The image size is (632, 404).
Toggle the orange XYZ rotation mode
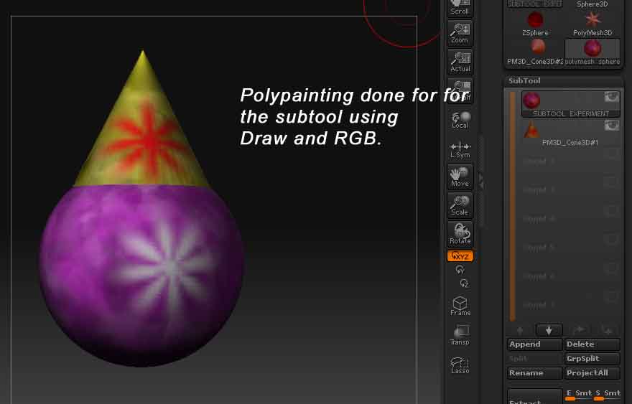pyautogui.click(x=460, y=256)
